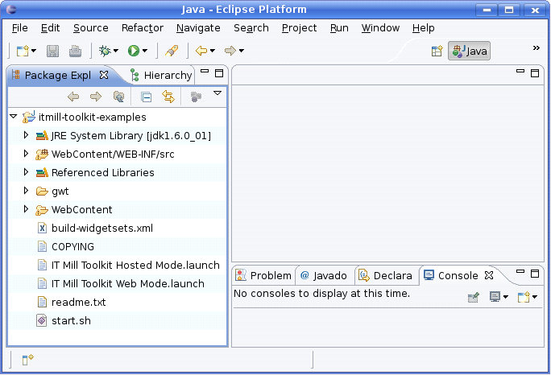Click the Pin Console icon
This screenshot has width=551, height=375.
(474, 298)
